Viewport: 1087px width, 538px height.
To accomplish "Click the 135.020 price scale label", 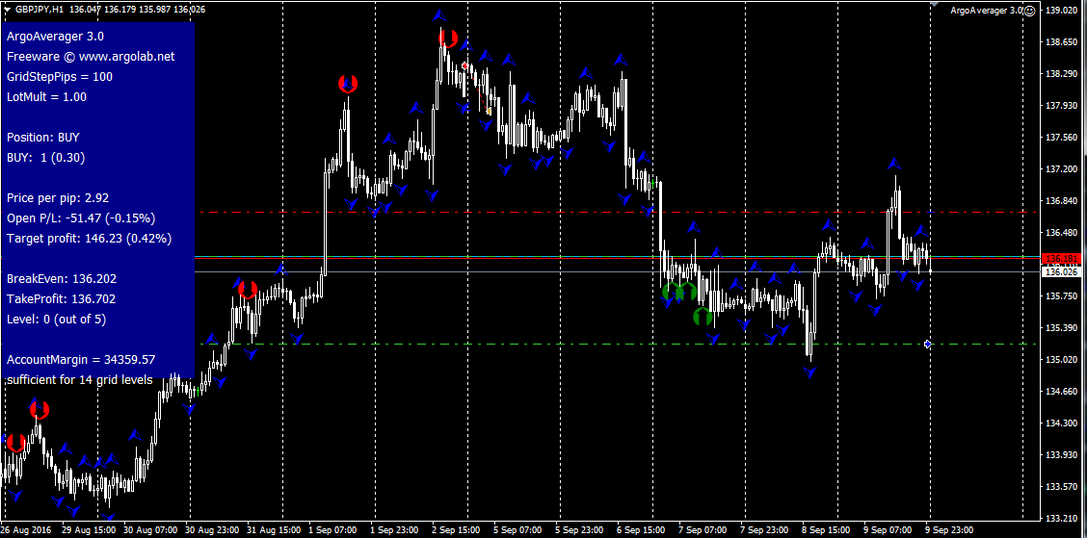I will pos(1061,359).
